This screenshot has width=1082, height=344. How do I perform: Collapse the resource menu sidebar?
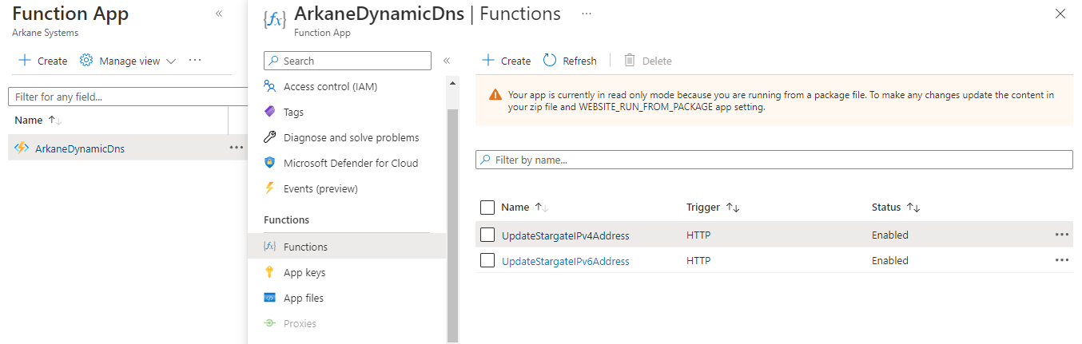pyautogui.click(x=447, y=61)
